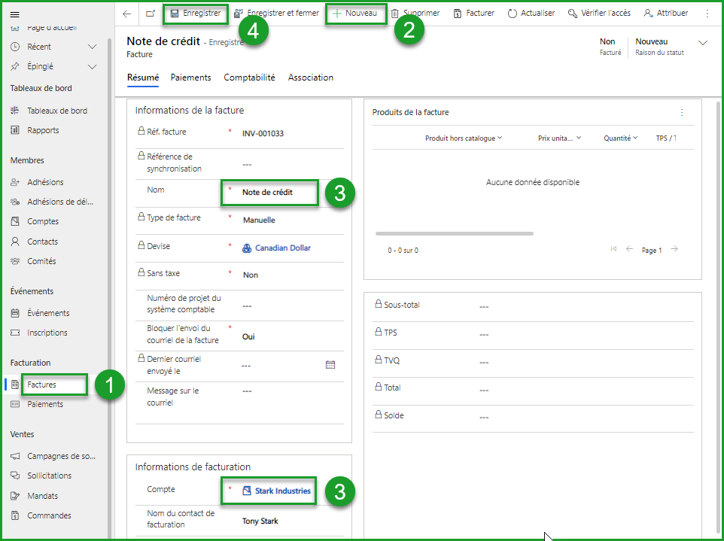Expand the header status chevron

[x=703, y=43]
